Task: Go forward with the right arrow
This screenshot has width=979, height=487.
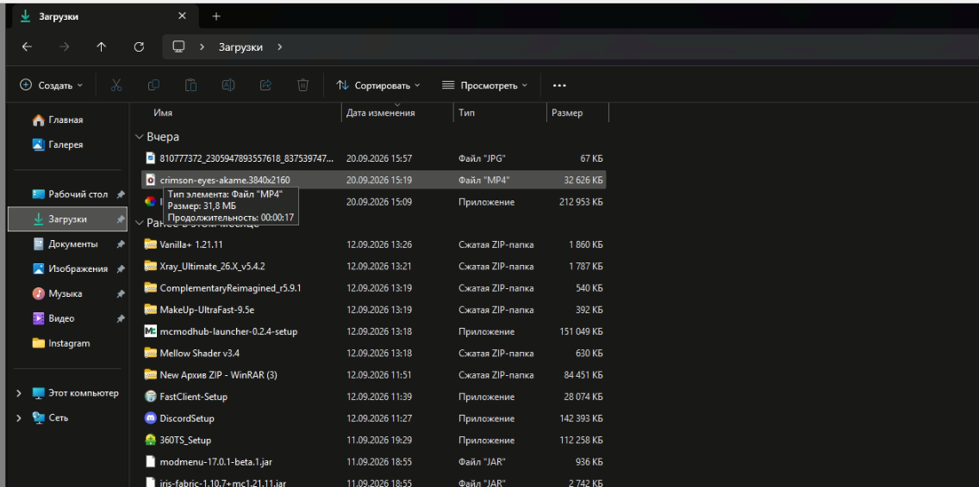Action: click(64, 46)
